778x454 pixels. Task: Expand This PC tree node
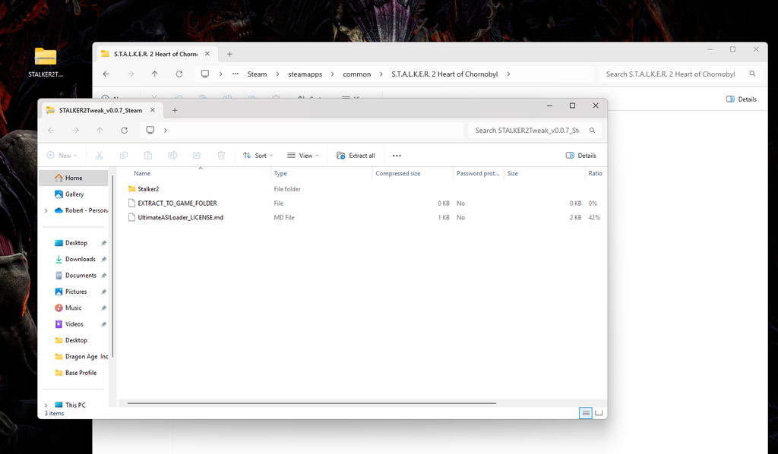(x=46, y=405)
